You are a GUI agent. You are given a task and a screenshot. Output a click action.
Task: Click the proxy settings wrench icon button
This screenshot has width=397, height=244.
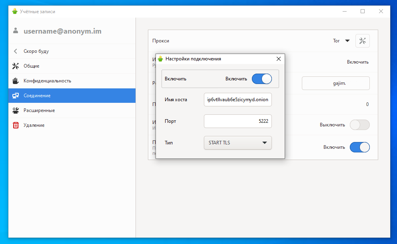coord(362,41)
